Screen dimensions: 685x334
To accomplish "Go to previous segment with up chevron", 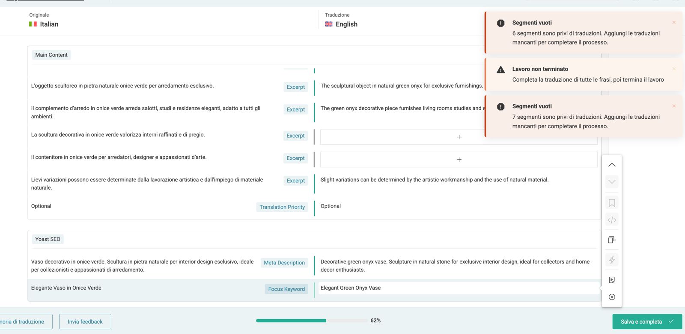I will [x=612, y=165].
